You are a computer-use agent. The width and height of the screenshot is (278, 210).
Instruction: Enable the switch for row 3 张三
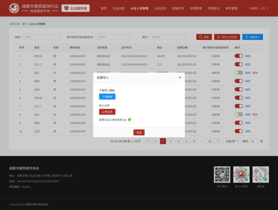[239, 72]
